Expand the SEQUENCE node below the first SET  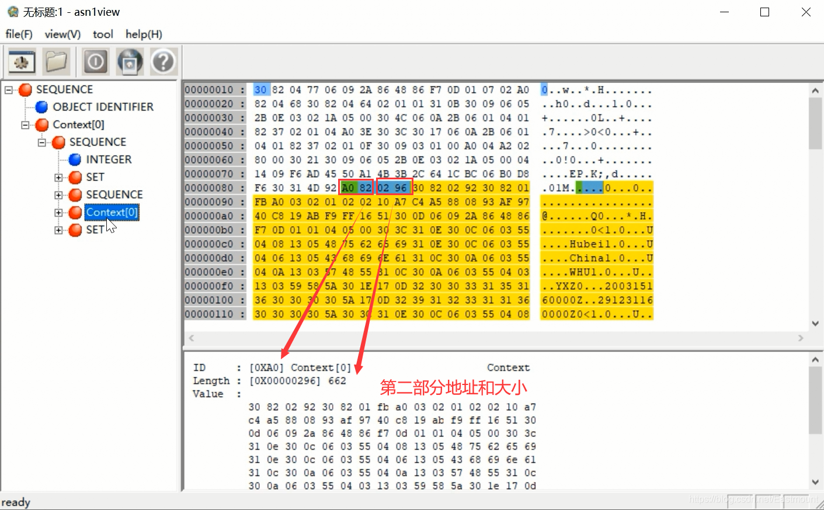point(58,195)
